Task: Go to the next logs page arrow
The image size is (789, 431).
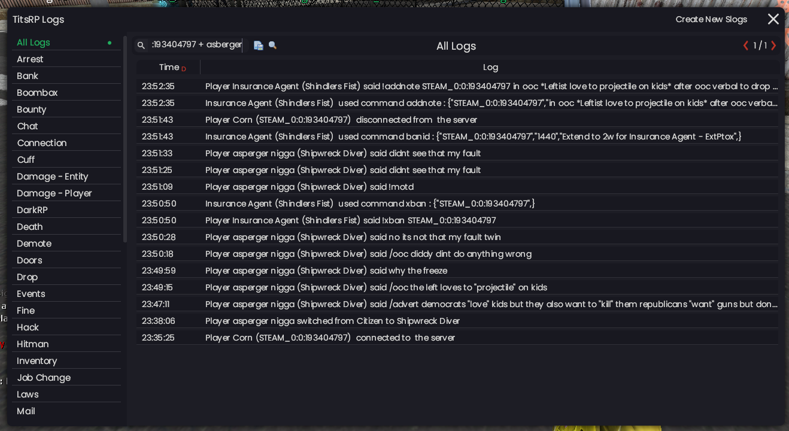Action: click(x=773, y=45)
